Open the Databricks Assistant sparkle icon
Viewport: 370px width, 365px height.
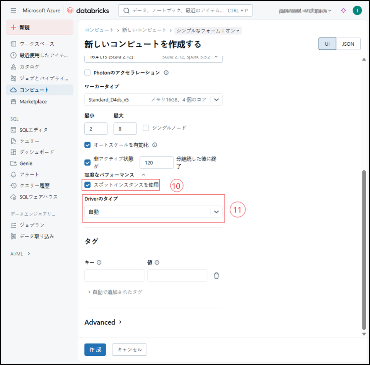click(343, 10)
